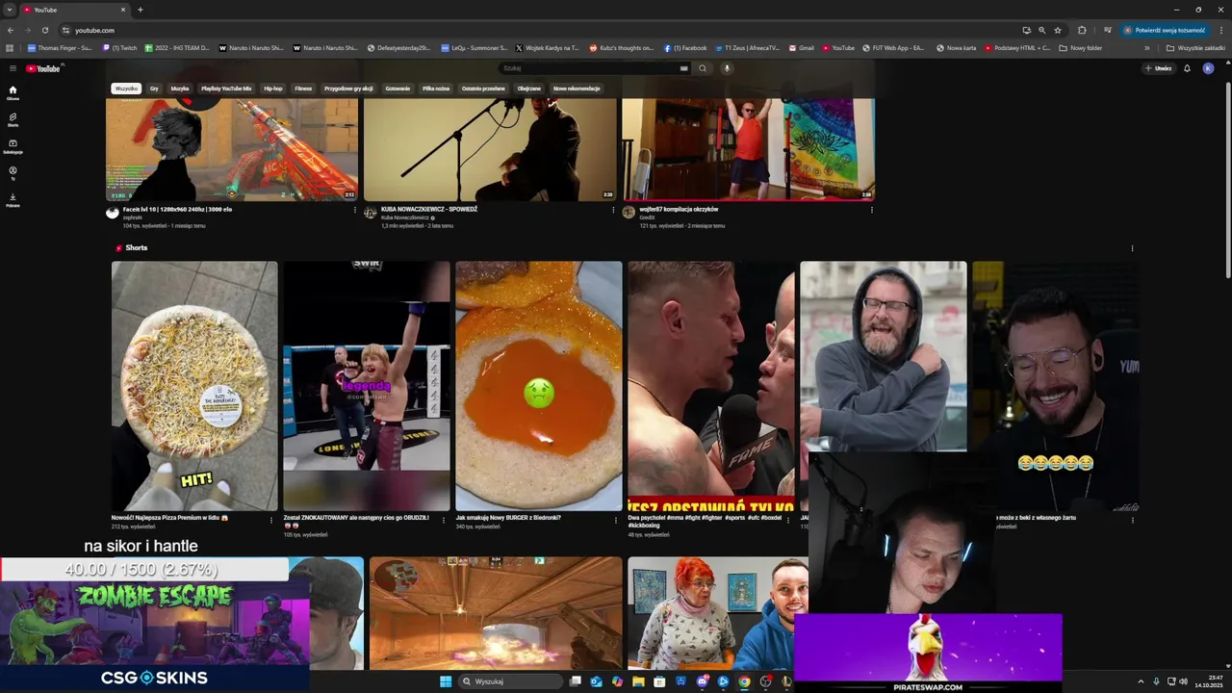
Task: Open the Dwa psychole mma short
Action: point(711,386)
